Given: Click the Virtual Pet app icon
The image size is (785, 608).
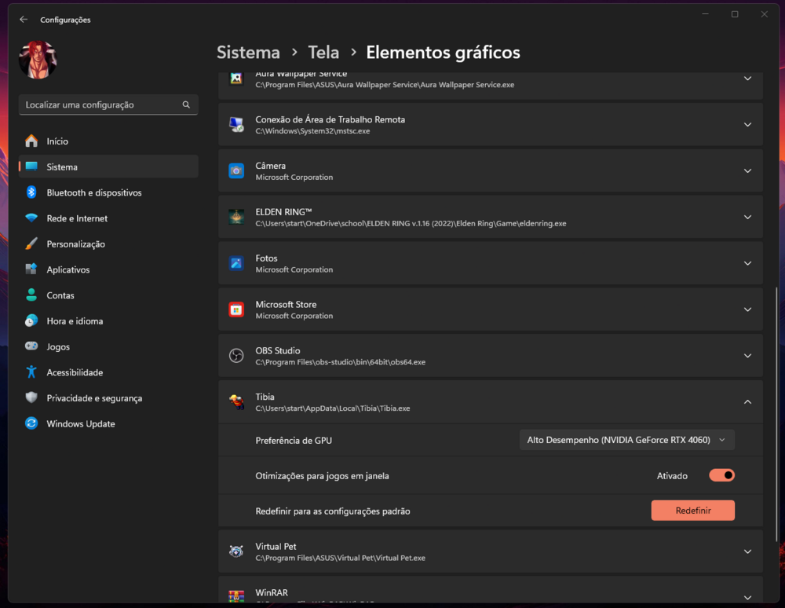Looking at the screenshot, I should point(236,551).
